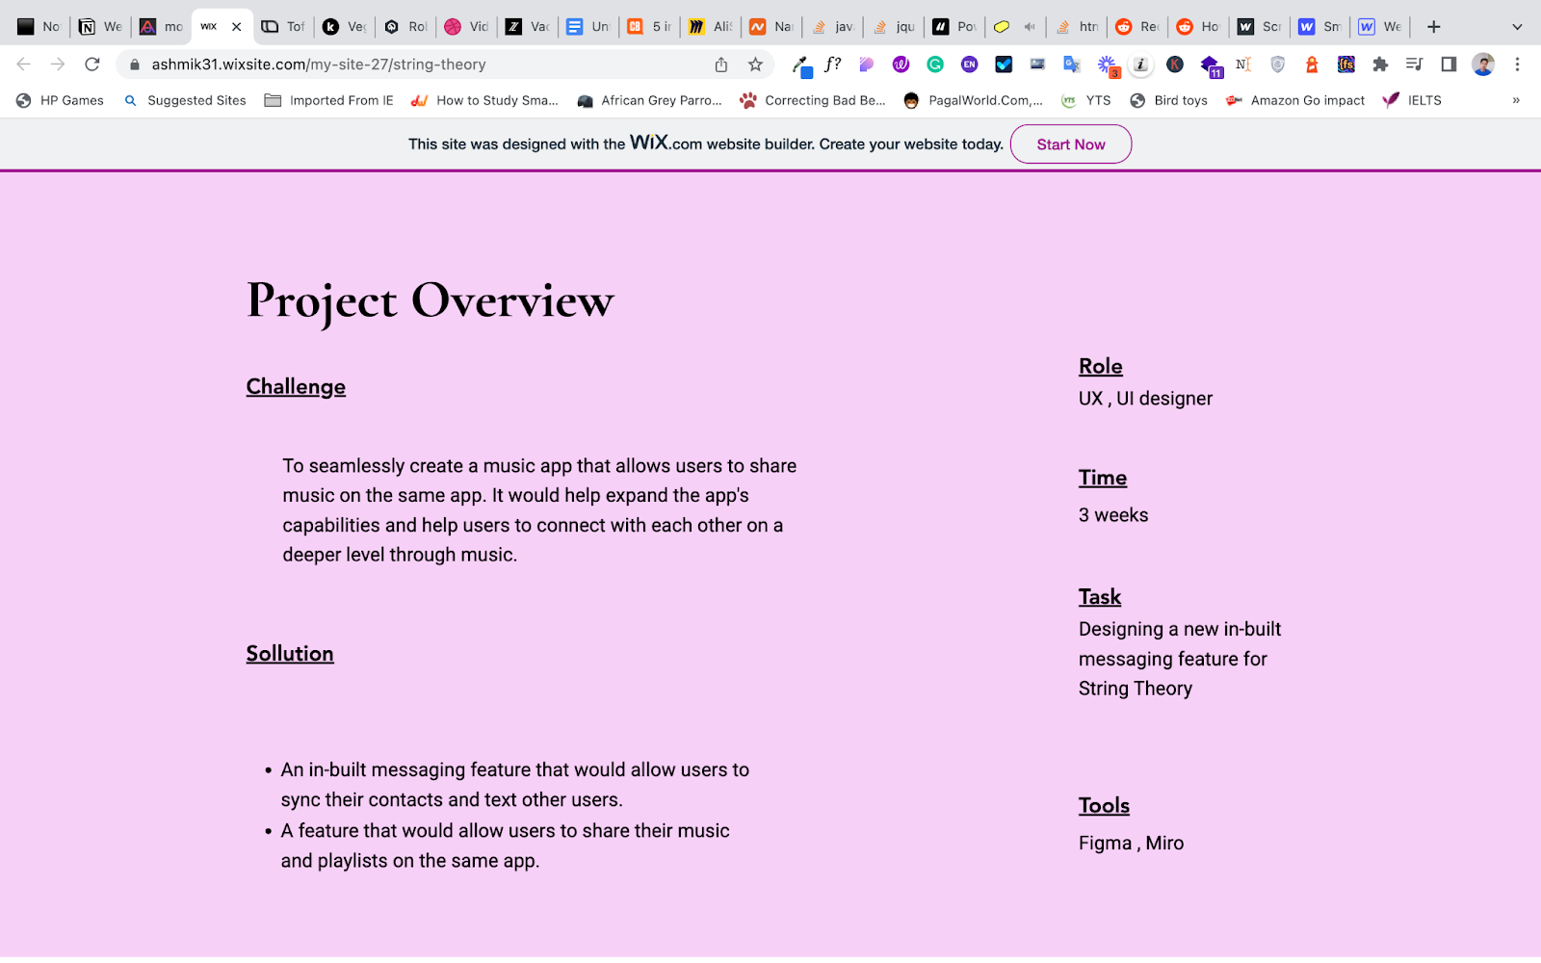Viewport: 1541px width, 963px height.
Task: Switch to the 'Pov' tab
Action: click(x=954, y=27)
